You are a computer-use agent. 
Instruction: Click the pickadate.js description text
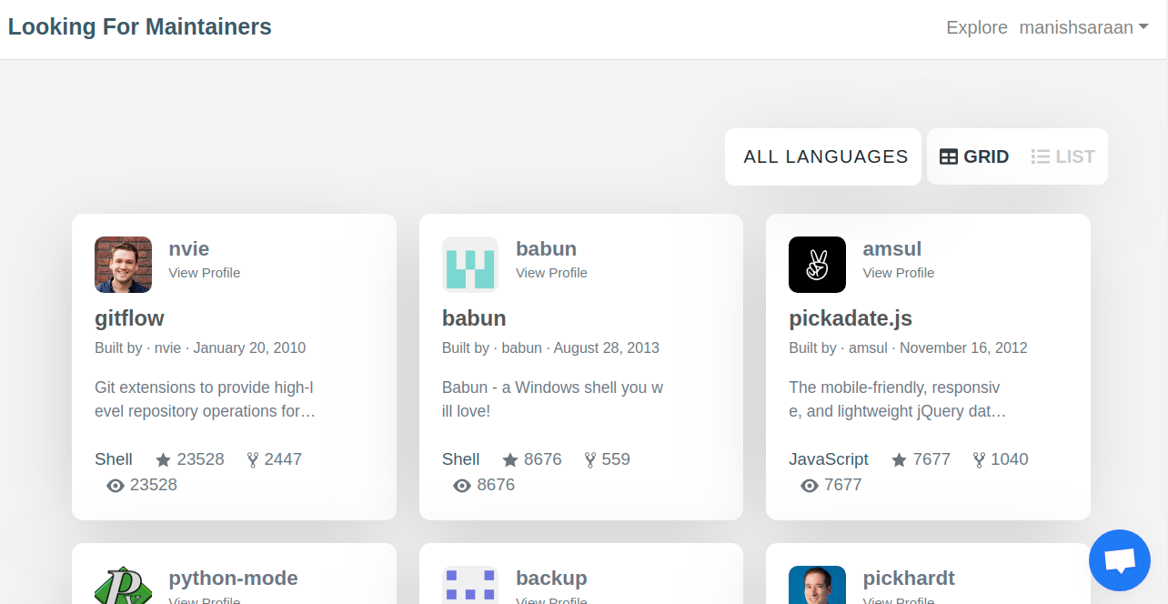tap(897, 399)
